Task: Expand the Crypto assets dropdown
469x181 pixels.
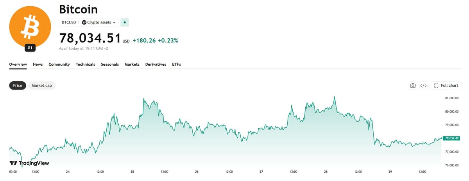Action: pos(99,22)
